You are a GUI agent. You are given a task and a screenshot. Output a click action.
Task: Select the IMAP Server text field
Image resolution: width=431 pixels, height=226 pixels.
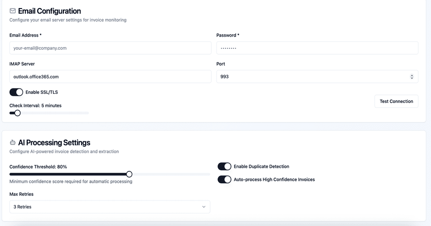click(110, 76)
